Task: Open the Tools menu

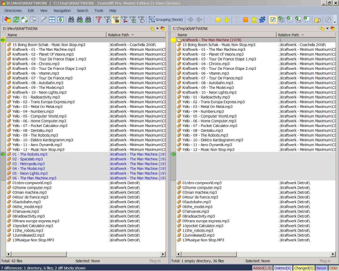Action: click(99, 11)
